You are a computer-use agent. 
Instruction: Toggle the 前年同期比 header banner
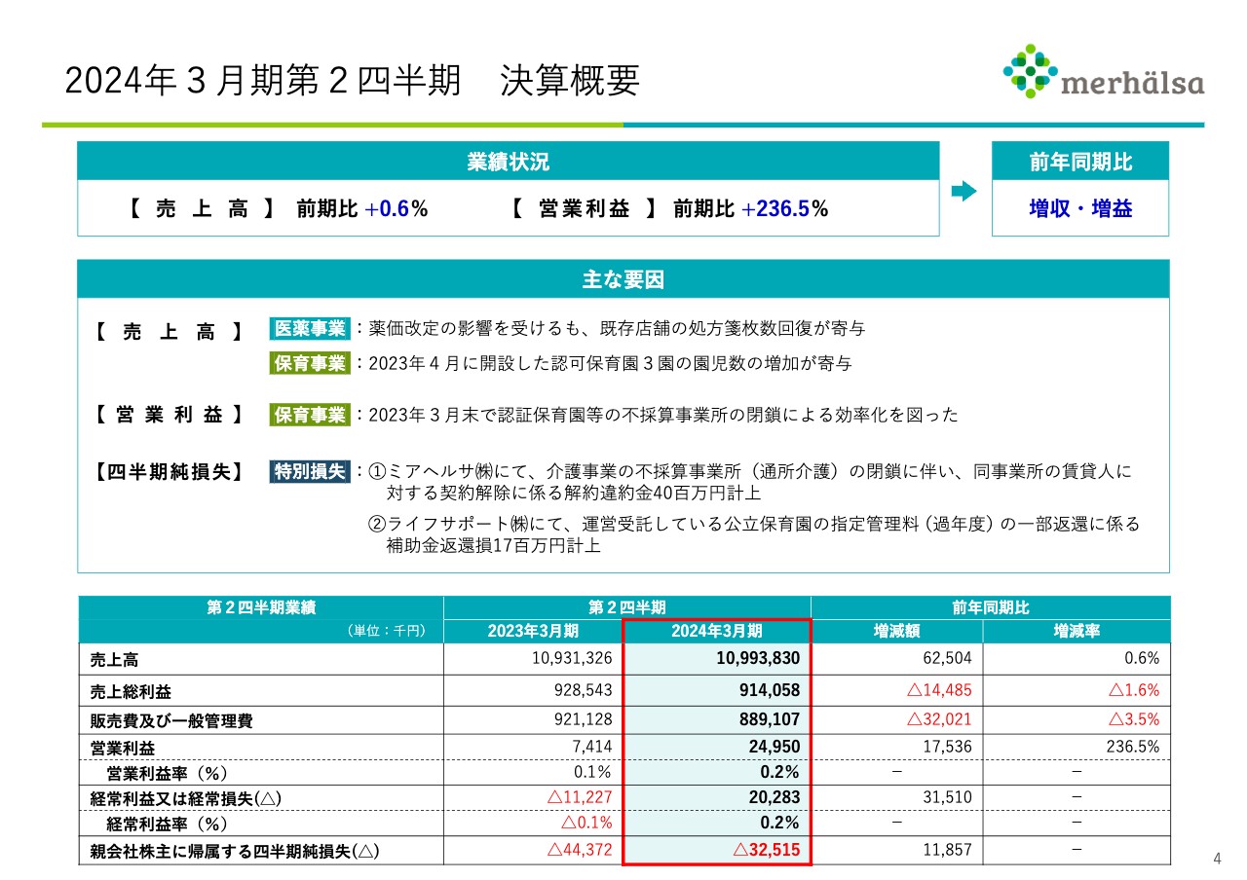point(1079,161)
